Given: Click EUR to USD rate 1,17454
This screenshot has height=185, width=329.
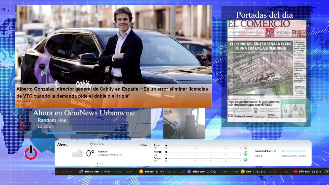Looking at the screenshot, I should (x=106, y=172).
